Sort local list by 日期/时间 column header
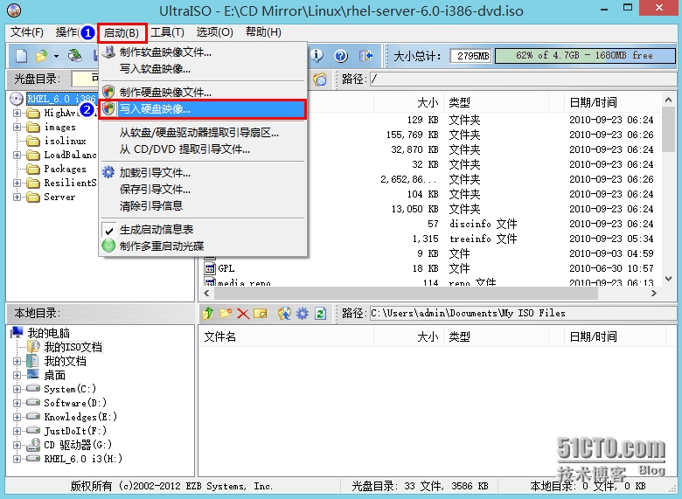The height and width of the screenshot is (499, 682). pyautogui.click(x=615, y=336)
